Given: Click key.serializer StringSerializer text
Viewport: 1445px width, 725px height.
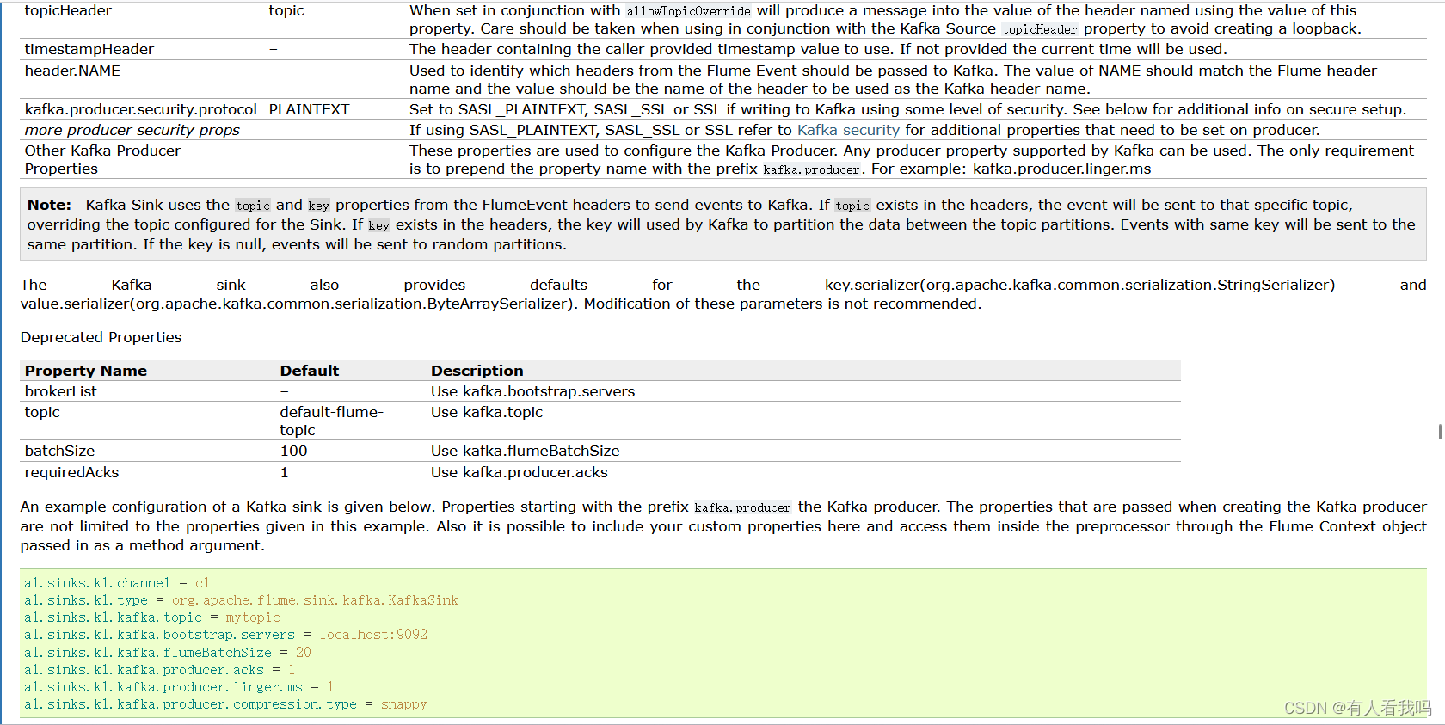Looking at the screenshot, I should click(x=1079, y=285).
